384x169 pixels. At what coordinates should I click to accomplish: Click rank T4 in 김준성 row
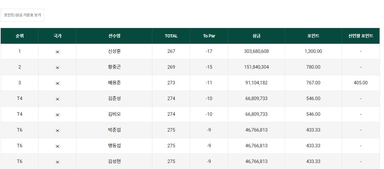click(x=20, y=99)
